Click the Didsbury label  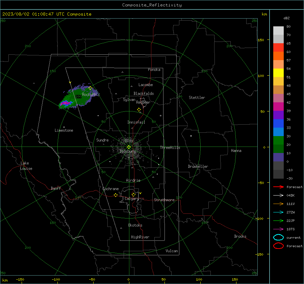pos(127,151)
